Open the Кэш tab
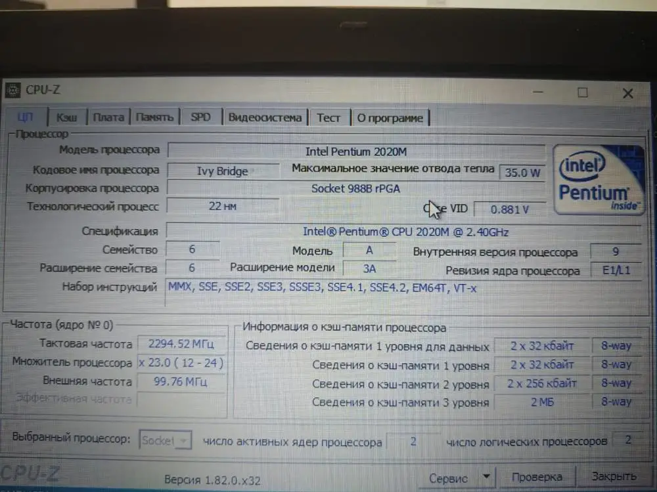 (67, 117)
